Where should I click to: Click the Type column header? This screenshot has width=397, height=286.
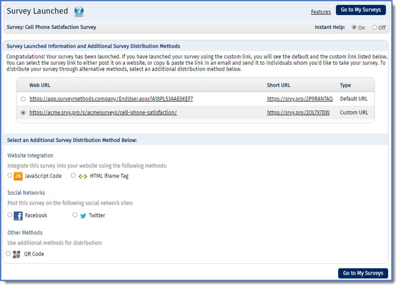coord(345,85)
